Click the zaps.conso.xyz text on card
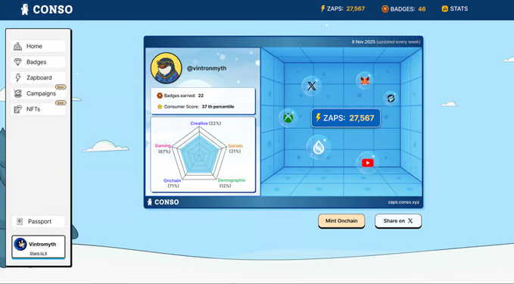This screenshot has height=284, width=514. point(403,202)
